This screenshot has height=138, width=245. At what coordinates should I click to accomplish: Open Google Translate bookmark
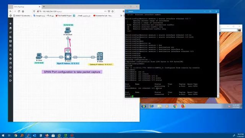pyautogui.click(x=39, y=16)
